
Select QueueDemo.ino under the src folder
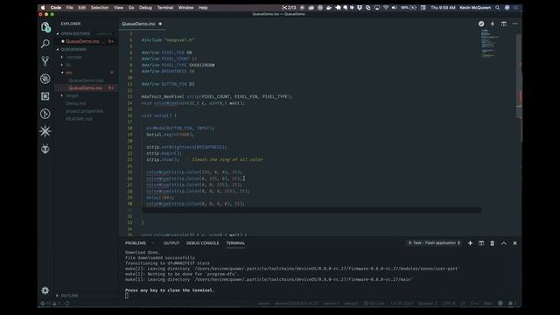click(x=85, y=87)
